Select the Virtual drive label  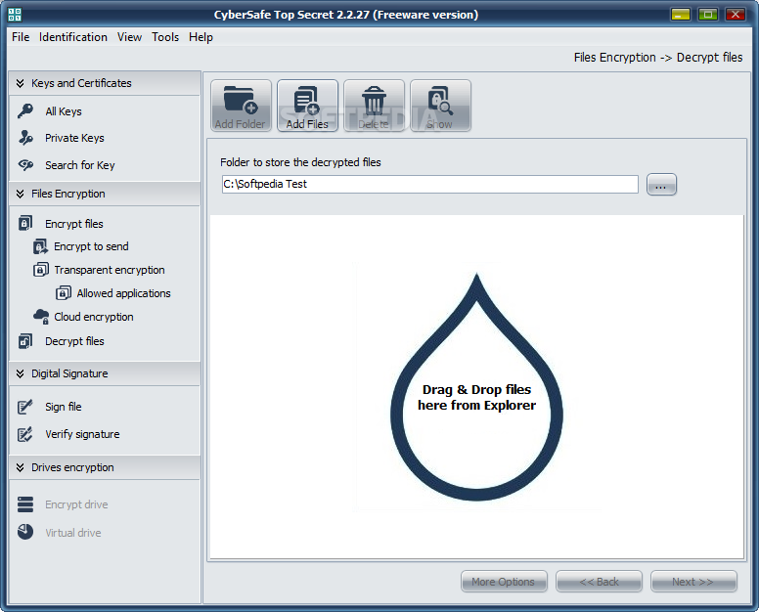pos(73,533)
